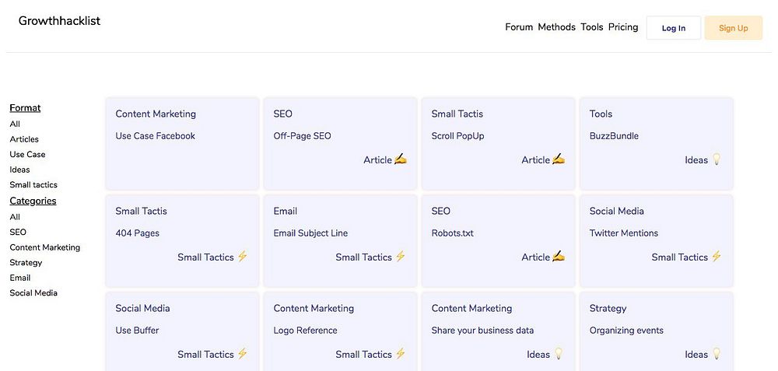This screenshot has width=778, height=371.
Task: Select the Social Media category filter
Action: tap(33, 292)
